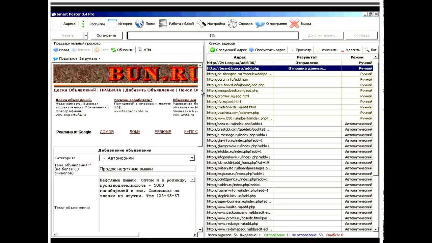This screenshot has height=243, width=432.
Task: Open Добавить Объявление link
Action: (150, 90)
